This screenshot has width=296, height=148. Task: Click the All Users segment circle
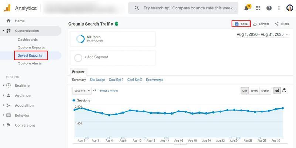(x=81, y=39)
